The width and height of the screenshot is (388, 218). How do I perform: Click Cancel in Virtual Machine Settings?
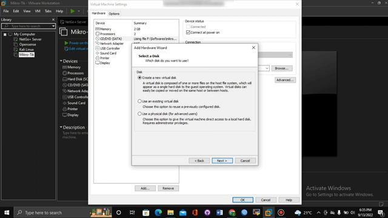266,200
